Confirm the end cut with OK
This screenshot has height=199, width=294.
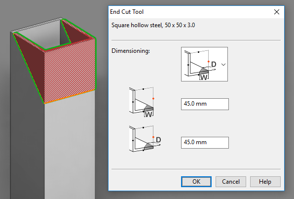coord(196,182)
